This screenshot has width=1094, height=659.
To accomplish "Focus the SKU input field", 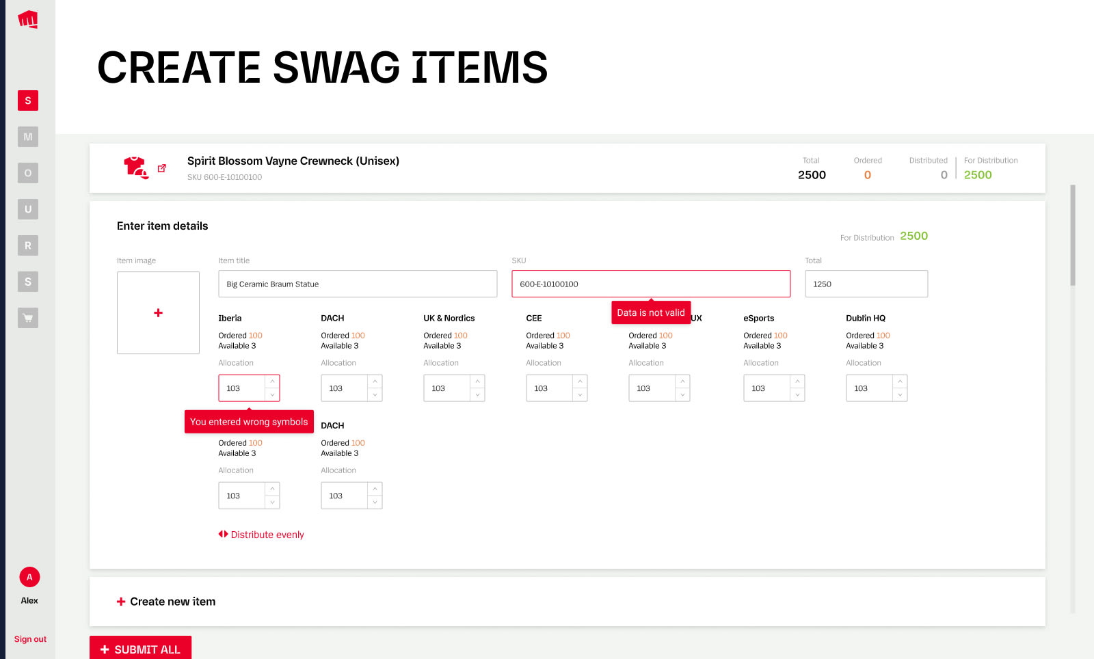I will 651,284.
